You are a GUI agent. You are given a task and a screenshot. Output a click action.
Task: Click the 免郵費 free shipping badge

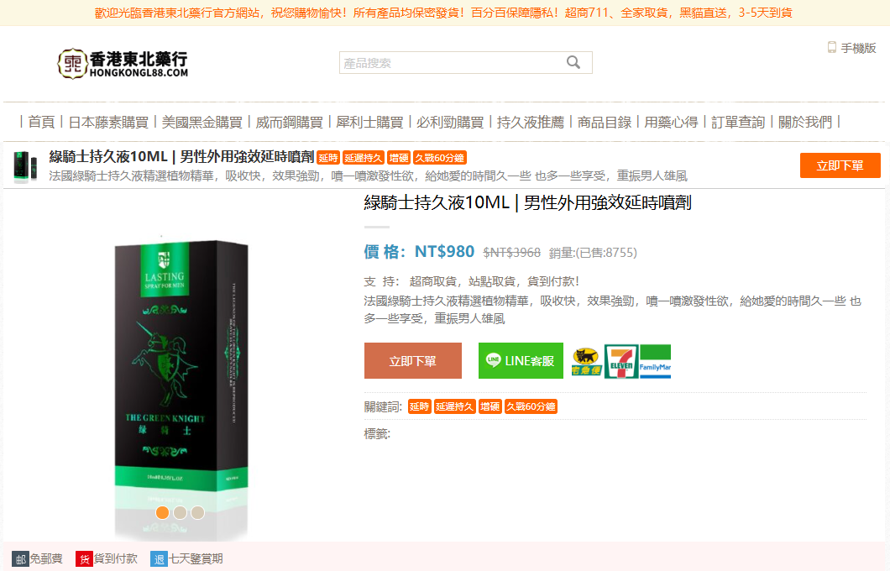37,558
